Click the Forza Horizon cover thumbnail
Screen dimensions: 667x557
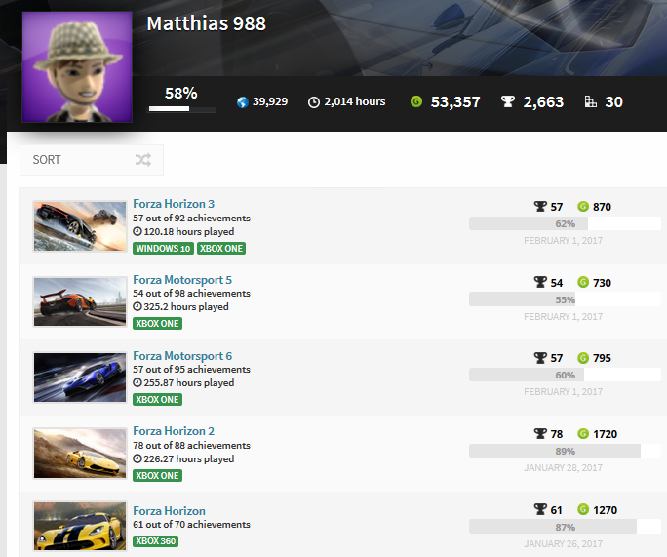tap(80, 527)
